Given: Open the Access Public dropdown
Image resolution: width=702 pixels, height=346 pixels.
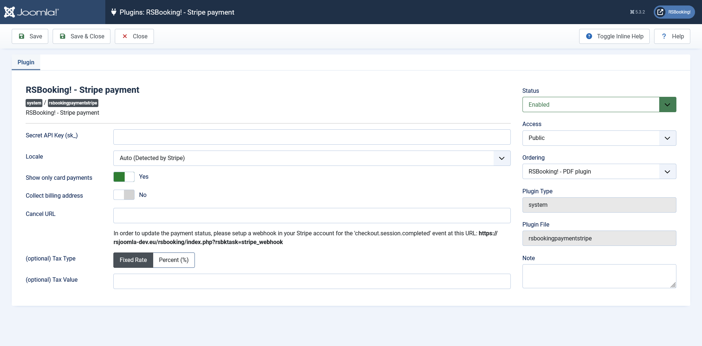Looking at the screenshot, I should 599,138.
